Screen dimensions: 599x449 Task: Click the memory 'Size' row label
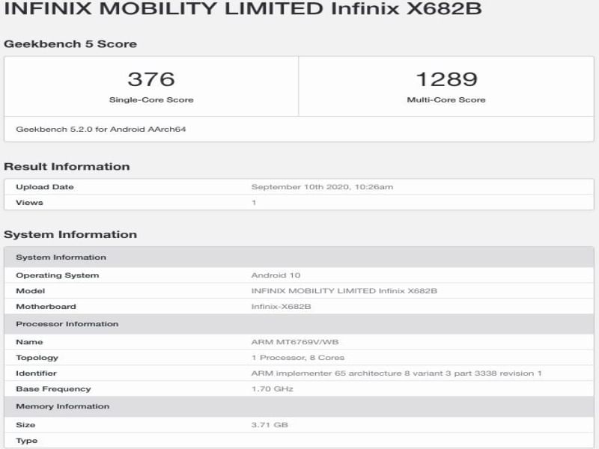click(25, 424)
